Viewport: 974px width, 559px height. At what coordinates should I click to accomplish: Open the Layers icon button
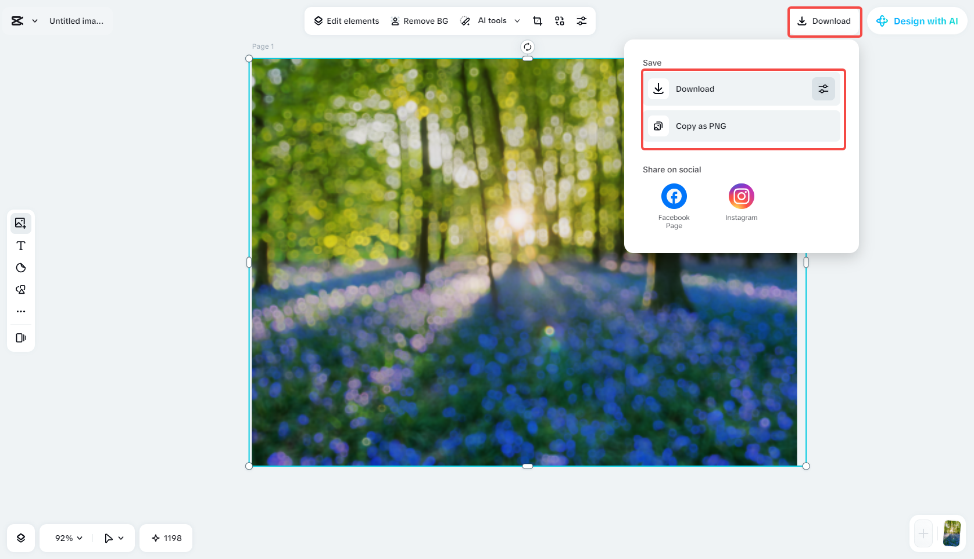(21, 538)
